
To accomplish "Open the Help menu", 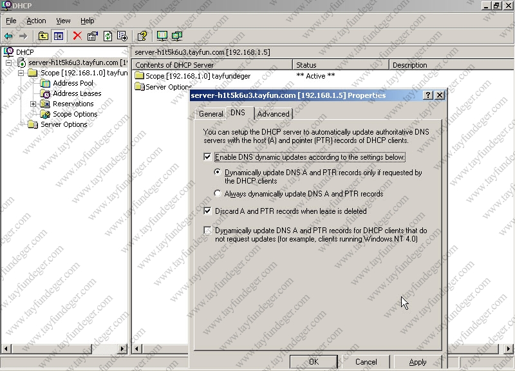I will (88, 21).
